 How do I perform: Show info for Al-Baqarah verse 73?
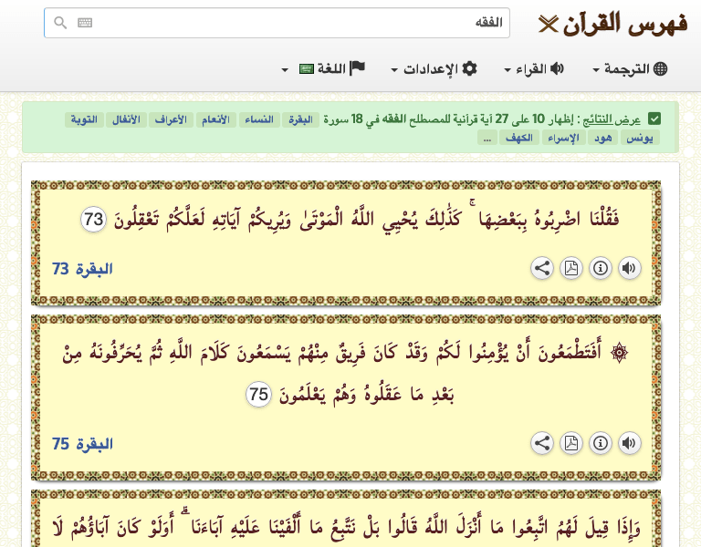pyautogui.click(x=600, y=268)
